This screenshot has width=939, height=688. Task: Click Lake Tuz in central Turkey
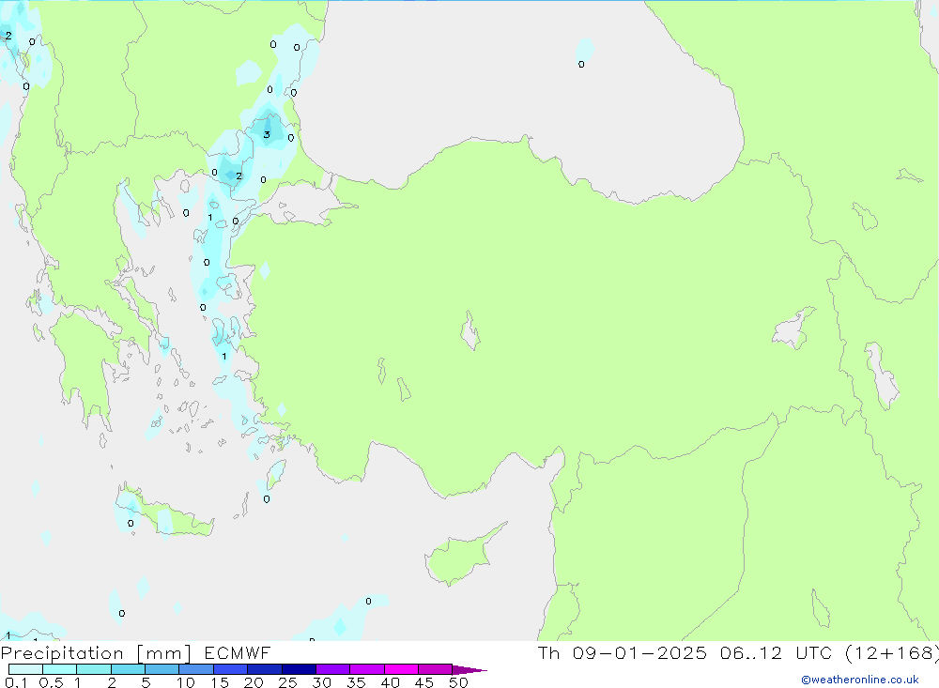point(469,332)
